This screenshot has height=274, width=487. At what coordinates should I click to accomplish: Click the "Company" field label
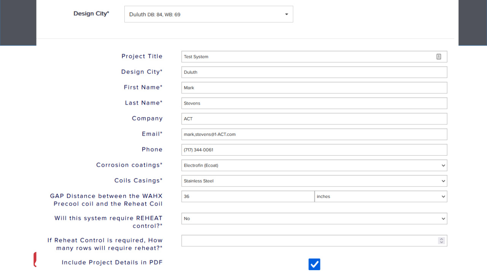[147, 118]
